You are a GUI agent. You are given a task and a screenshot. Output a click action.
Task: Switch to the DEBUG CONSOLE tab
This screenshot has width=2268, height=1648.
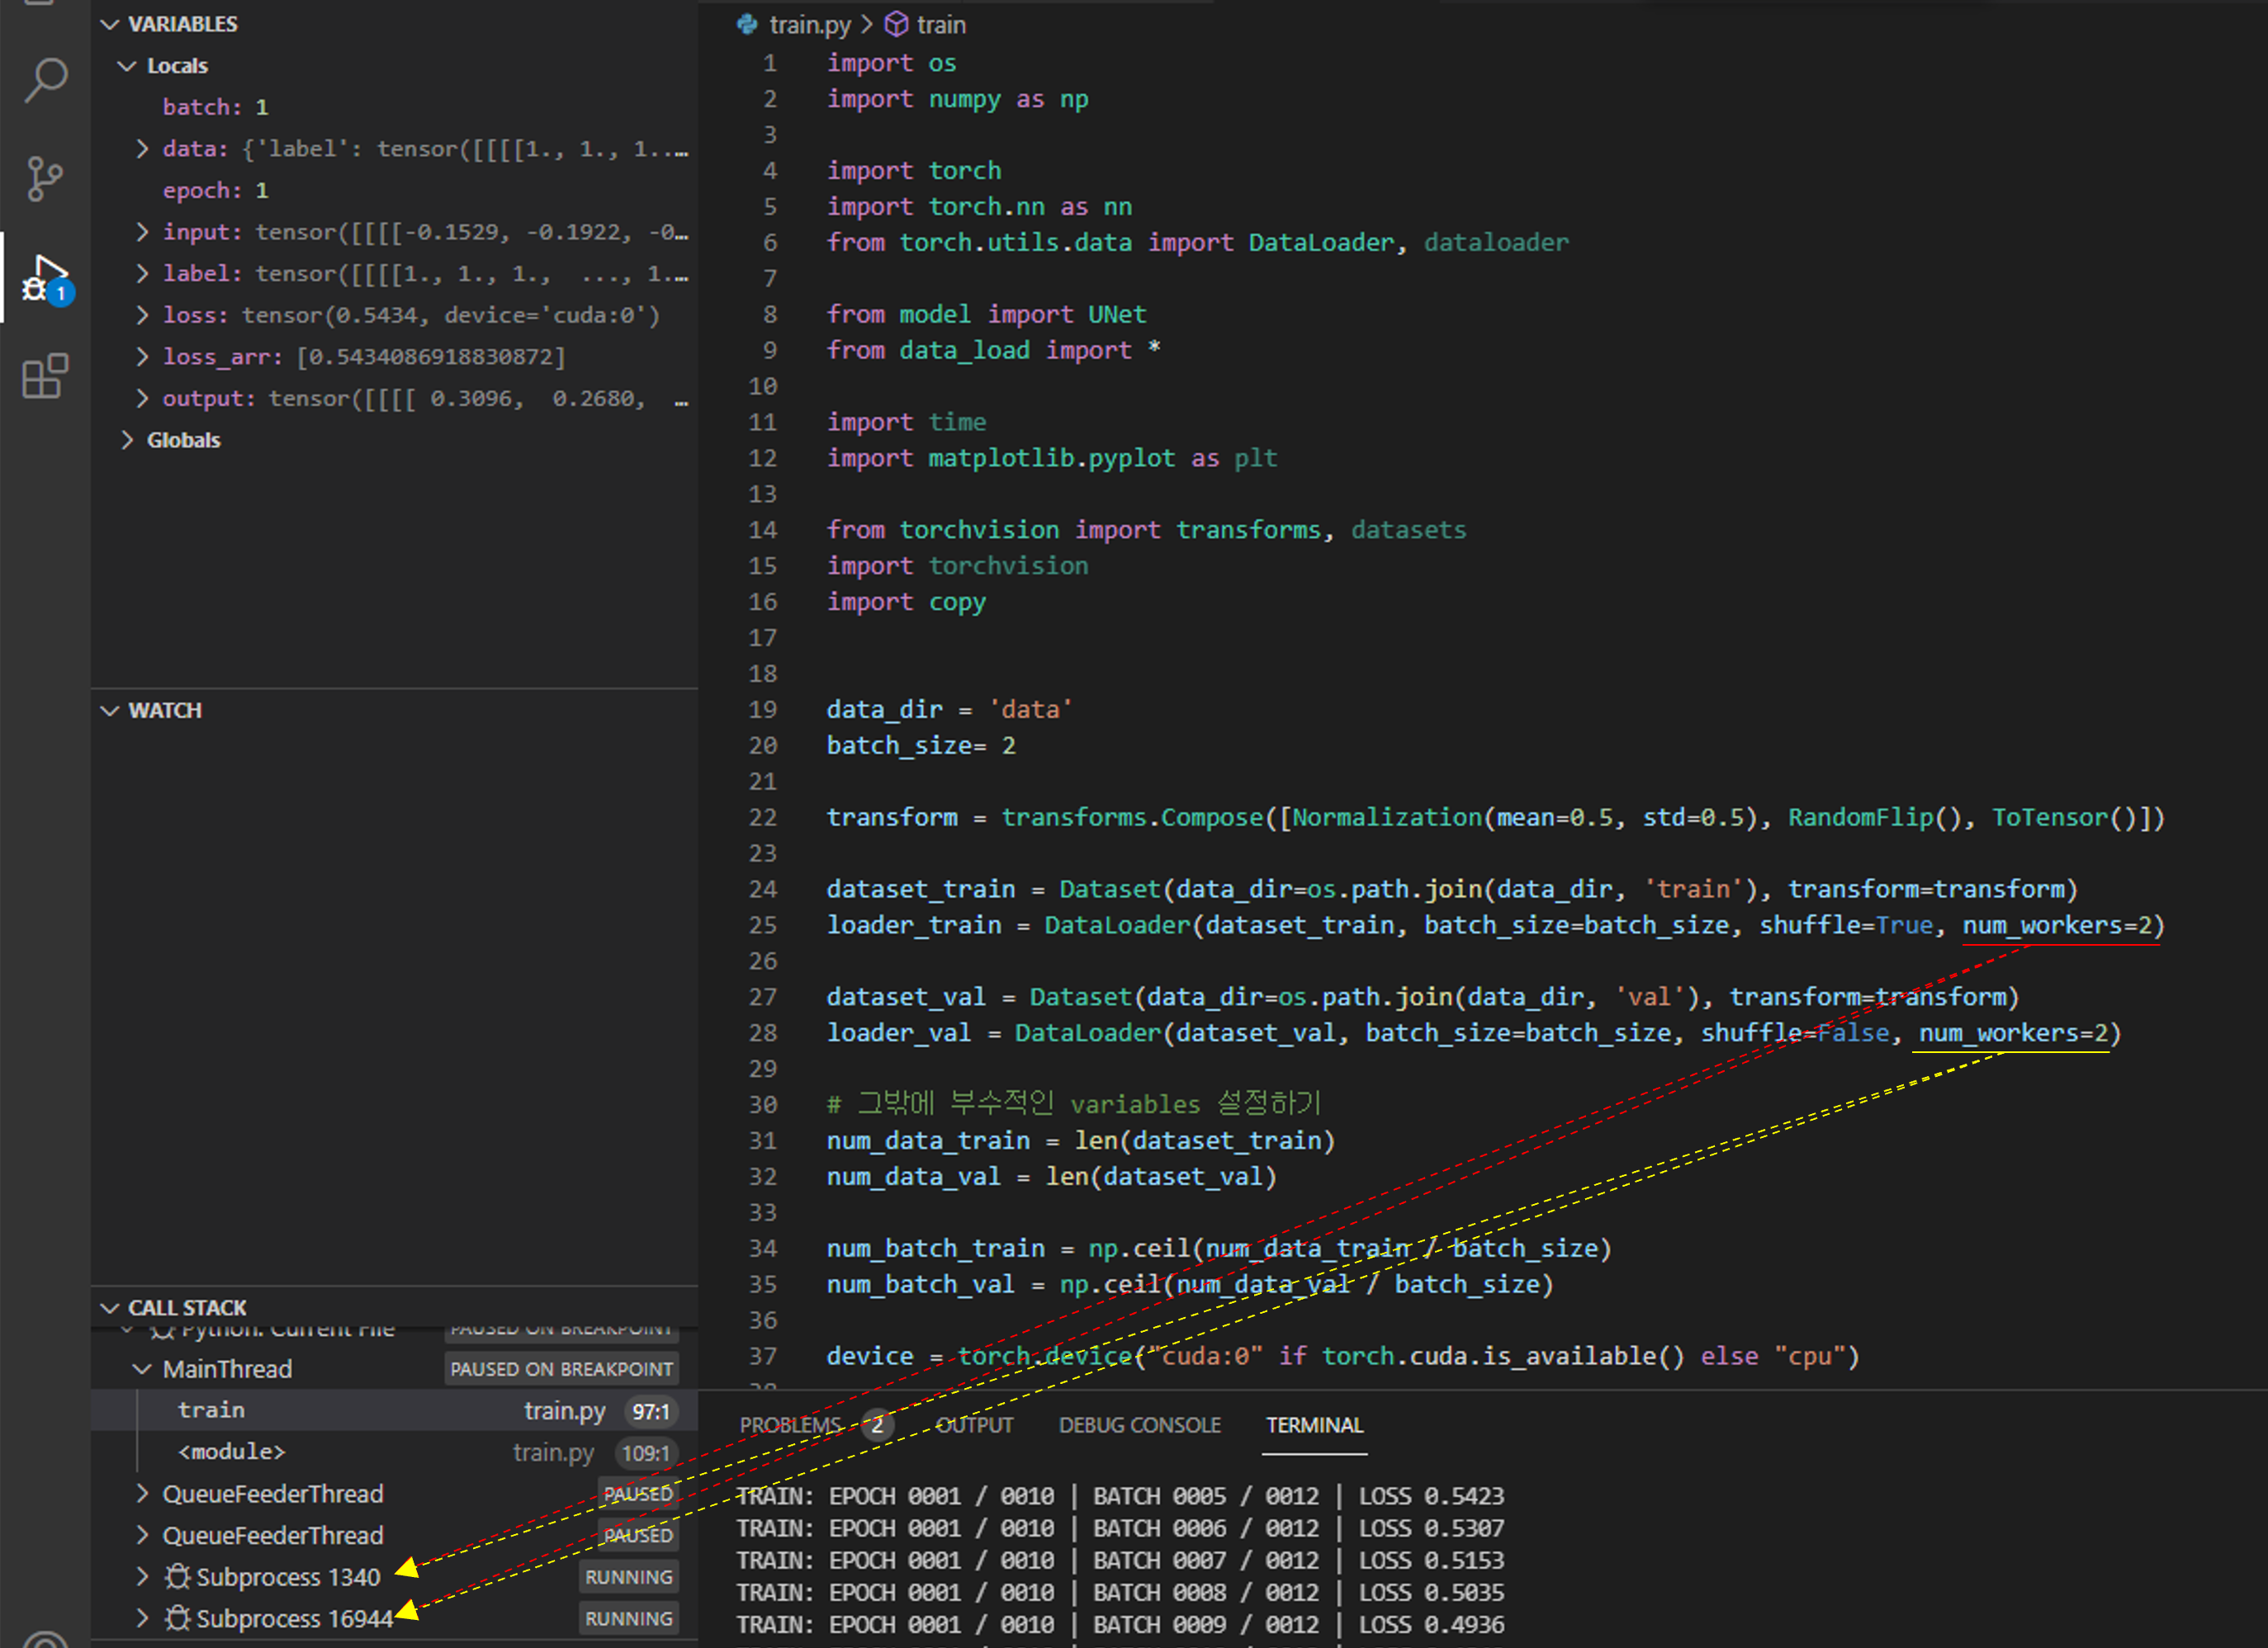pyautogui.click(x=1139, y=1425)
